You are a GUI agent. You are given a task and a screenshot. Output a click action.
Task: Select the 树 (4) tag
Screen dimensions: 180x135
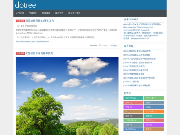[x=154, y=103]
